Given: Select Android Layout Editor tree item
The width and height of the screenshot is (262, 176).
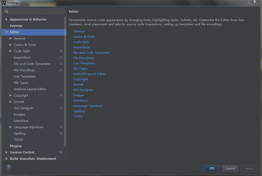Looking at the screenshot, I should tap(30, 89).
